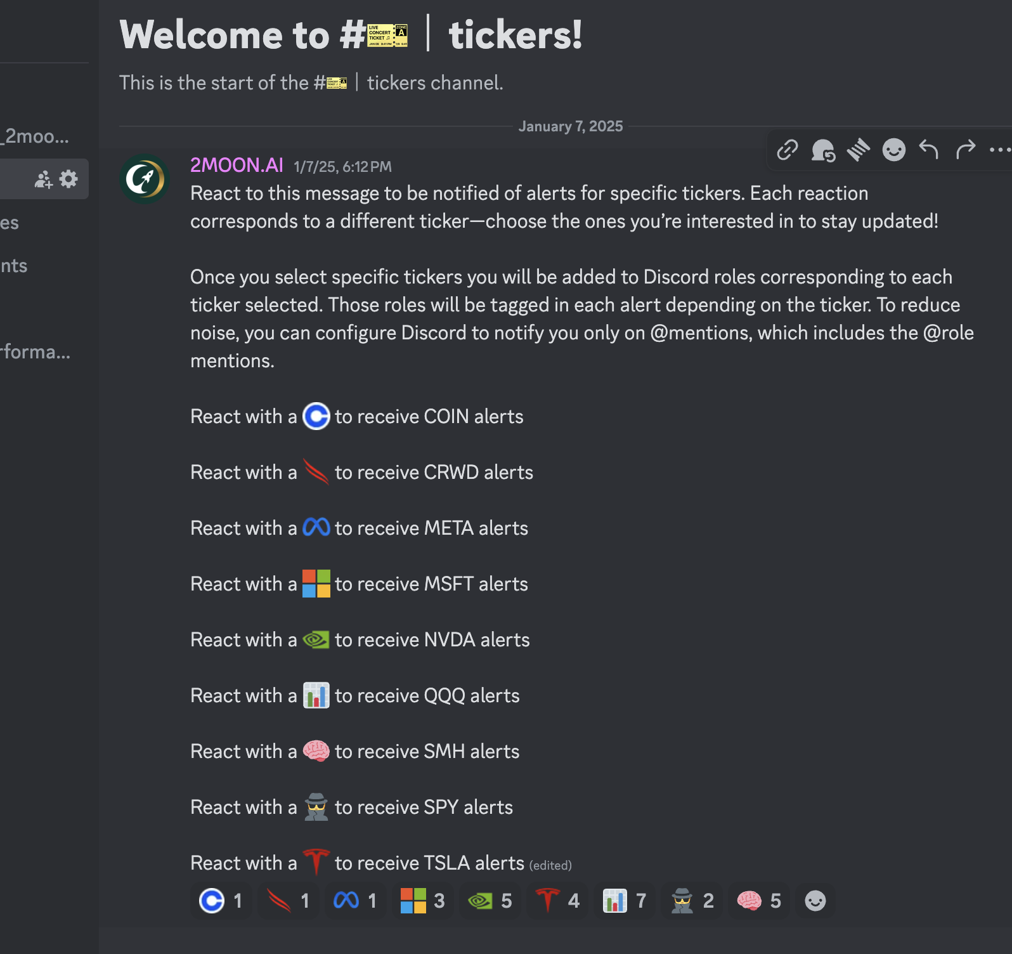Open add reaction picker beside brain reaction

815,901
